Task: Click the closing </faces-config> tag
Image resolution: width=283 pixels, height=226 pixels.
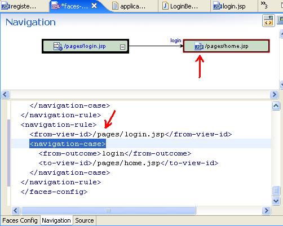Action: (x=54, y=192)
